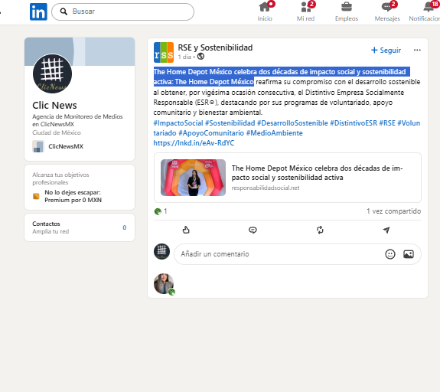This screenshot has height=392, width=440.
Task: Click the send paper plane icon
Action: 386,230
